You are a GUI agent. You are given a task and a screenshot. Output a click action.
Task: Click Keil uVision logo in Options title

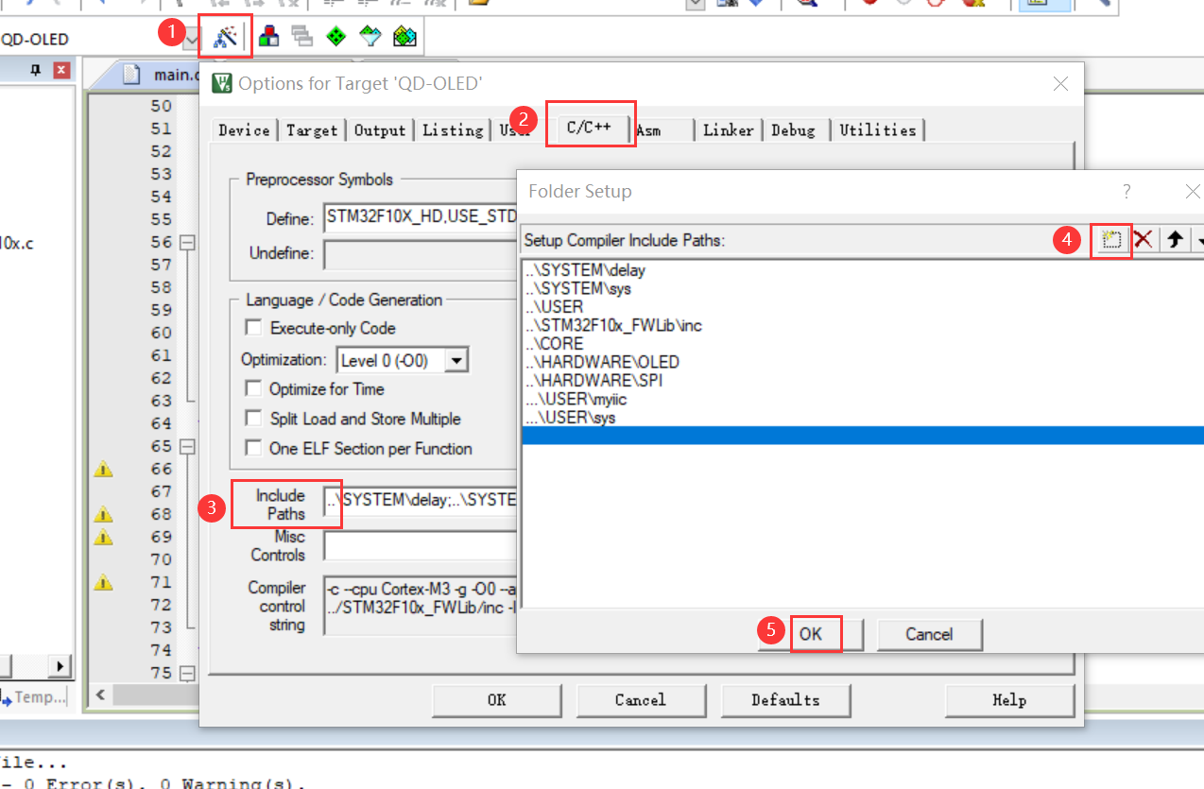click(x=222, y=84)
